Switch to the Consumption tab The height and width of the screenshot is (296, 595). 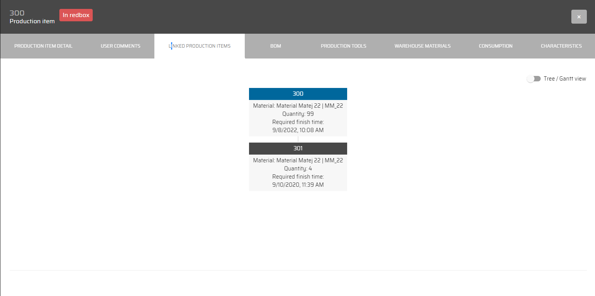[x=495, y=46]
